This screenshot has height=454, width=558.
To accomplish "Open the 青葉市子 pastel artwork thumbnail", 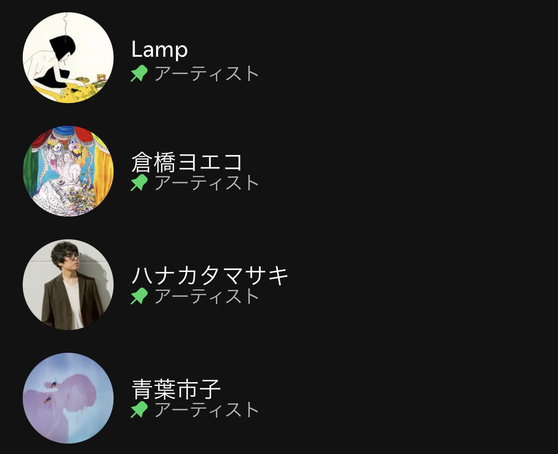I will tap(68, 398).
